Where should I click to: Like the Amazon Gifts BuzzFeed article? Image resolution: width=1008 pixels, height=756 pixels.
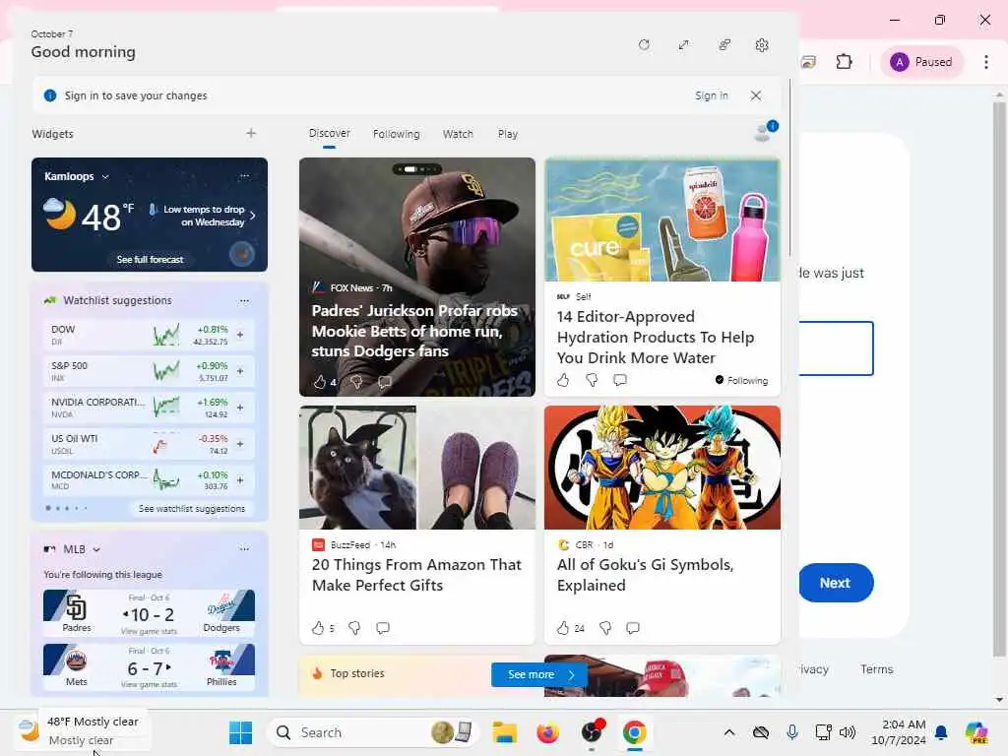tap(318, 628)
